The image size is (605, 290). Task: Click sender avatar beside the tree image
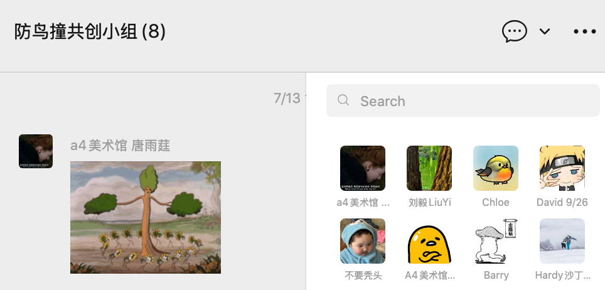pyautogui.click(x=36, y=151)
